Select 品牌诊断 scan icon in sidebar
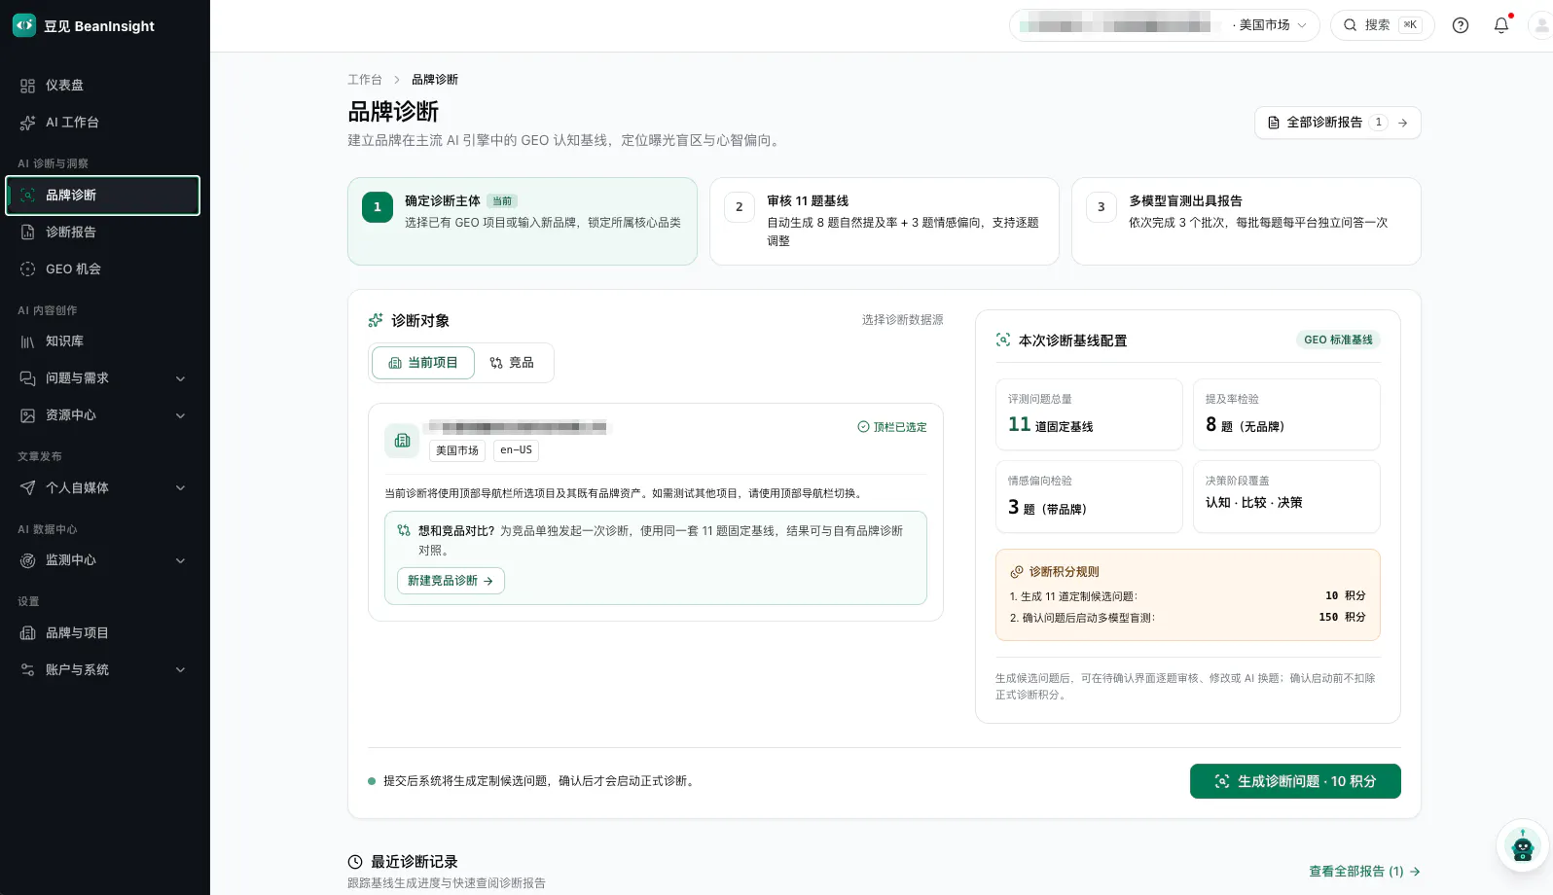This screenshot has height=895, width=1553. [x=27, y=196]
